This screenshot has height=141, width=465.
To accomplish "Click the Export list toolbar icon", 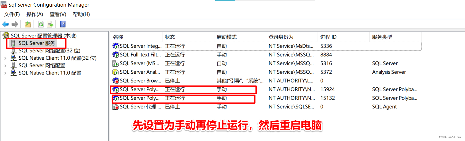I will (x=50, y=24).
